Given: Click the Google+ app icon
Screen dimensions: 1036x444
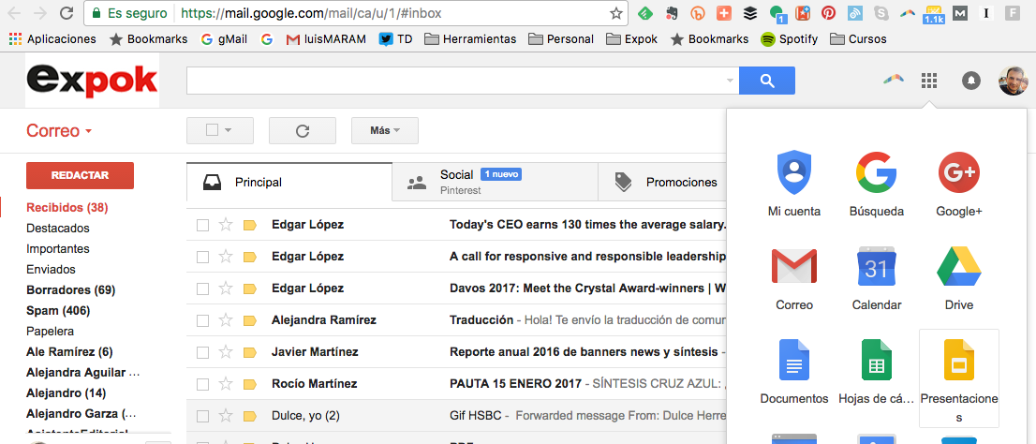Looking at the screenshot, I should (x=958, y=174).
